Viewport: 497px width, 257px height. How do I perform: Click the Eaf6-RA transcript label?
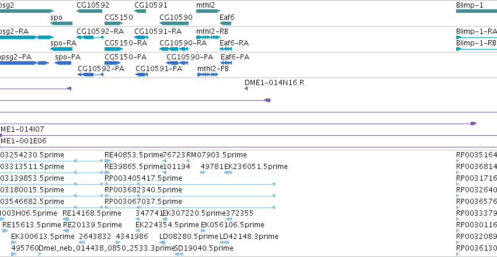234,43
